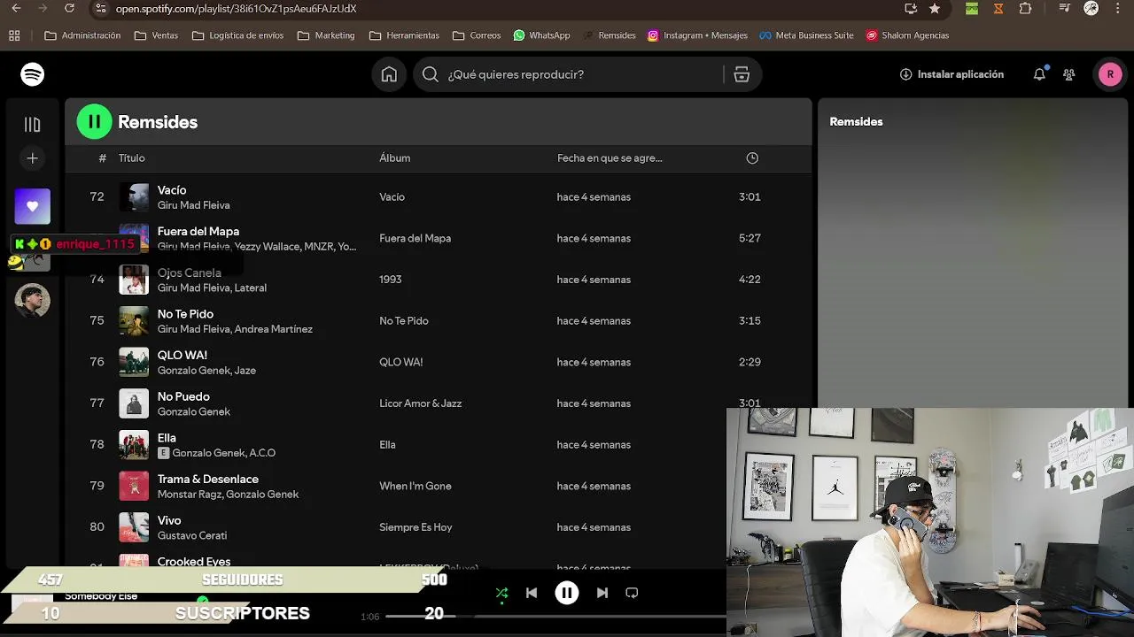Select the track Vivo by Gustavo Cerati
This screenshot has height=637, width=1134.
(x=169, y=521)
